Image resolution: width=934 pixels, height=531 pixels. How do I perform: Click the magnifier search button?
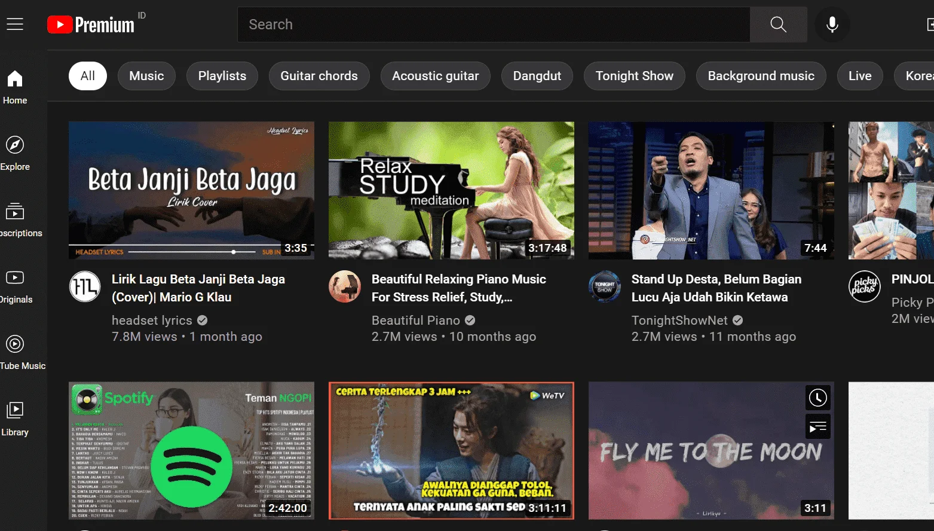(x=778, y=25)
